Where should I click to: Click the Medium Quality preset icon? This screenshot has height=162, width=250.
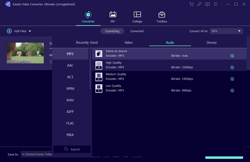(x=99, y=77)
